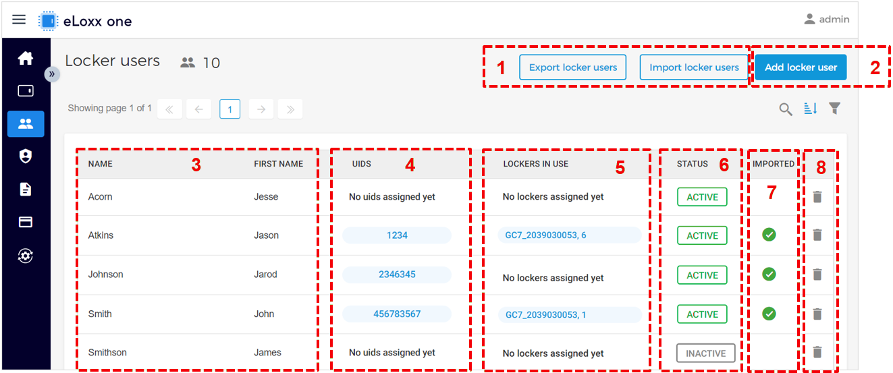
Task: Toggle INACTIVE status for Smithson
Action: point(706,353)
